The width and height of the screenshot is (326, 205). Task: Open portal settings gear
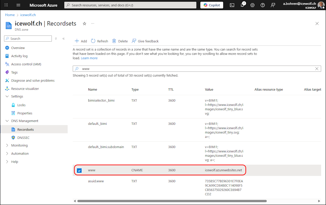[252, 5]
